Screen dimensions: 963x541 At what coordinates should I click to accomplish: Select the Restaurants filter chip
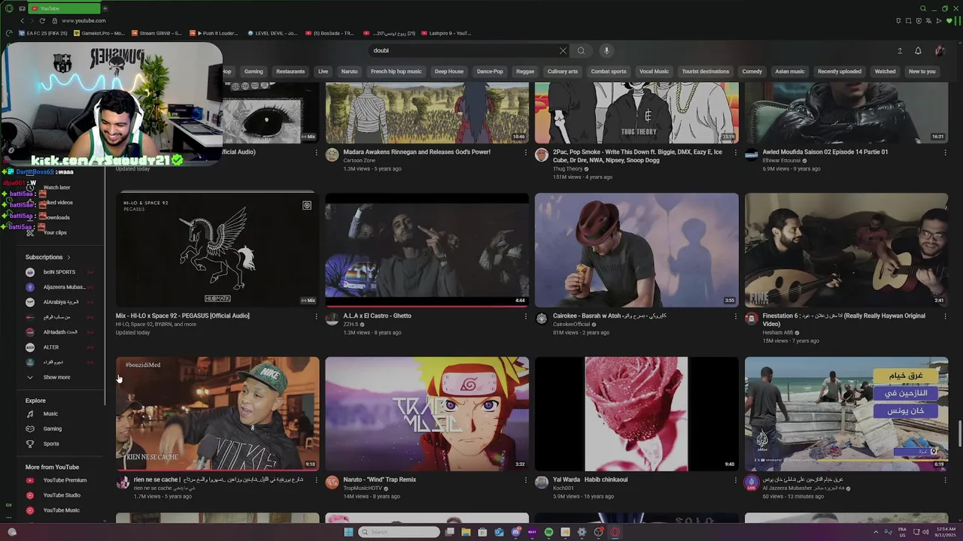(x=290, y=71)
